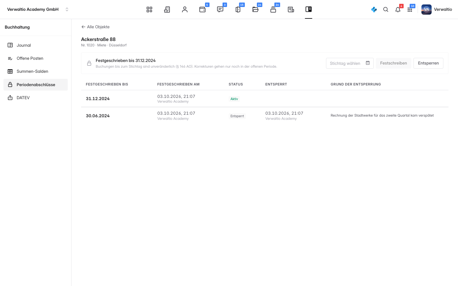Select the 31.12.2024 row date
The height and width of the screenshot is (286, 458).
[98, 99]
